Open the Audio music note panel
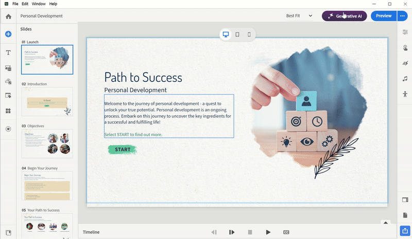The width and height of the screenshot is (412, 239). point(405,79)
